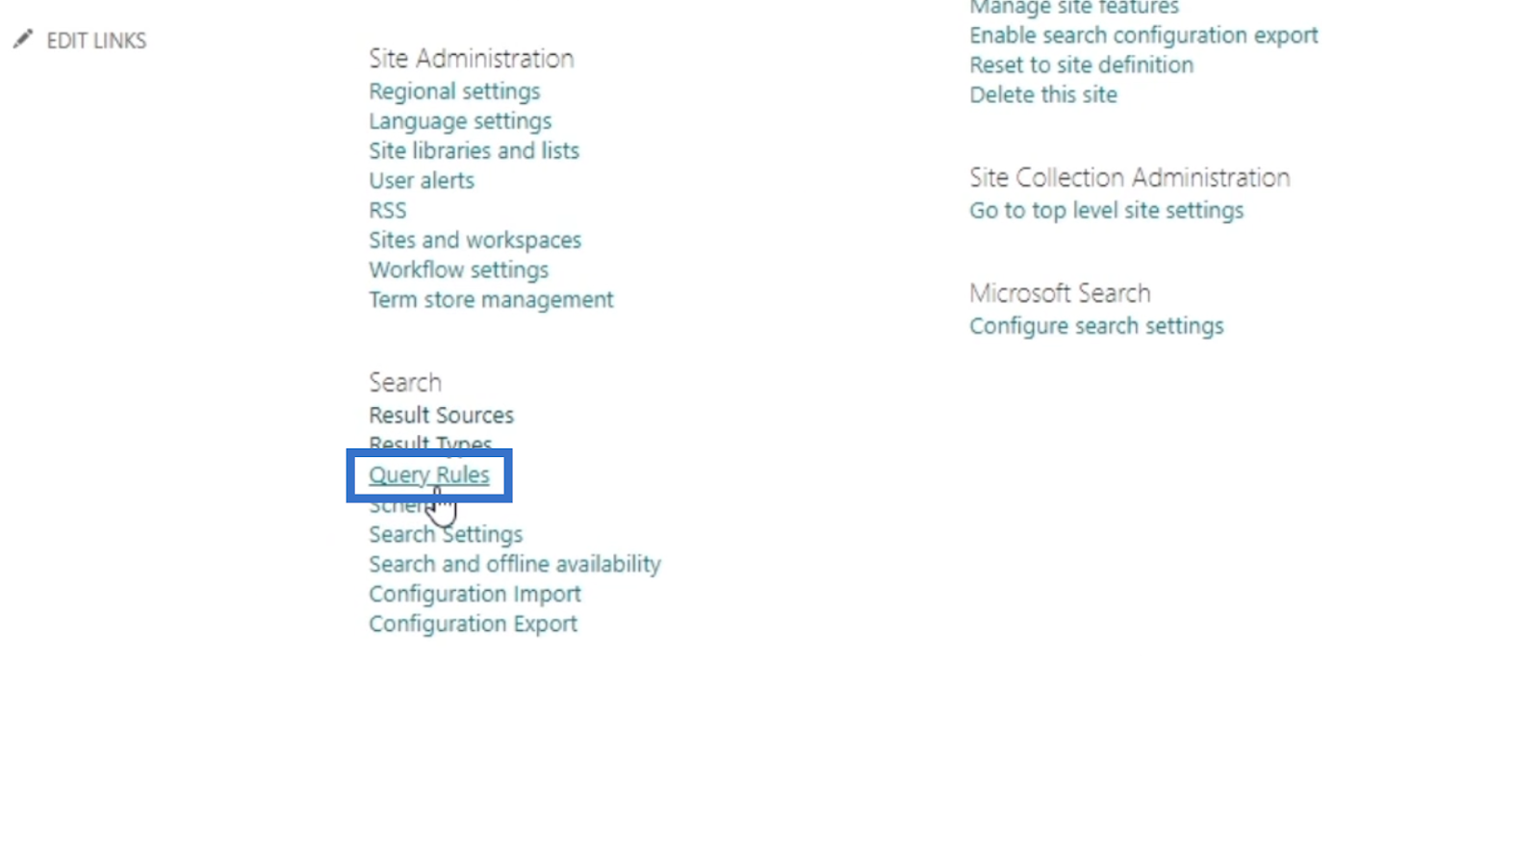Click Configuration Import
Image resolution: width=1540 pixels, height=841 pixels.
coord(475,595)
